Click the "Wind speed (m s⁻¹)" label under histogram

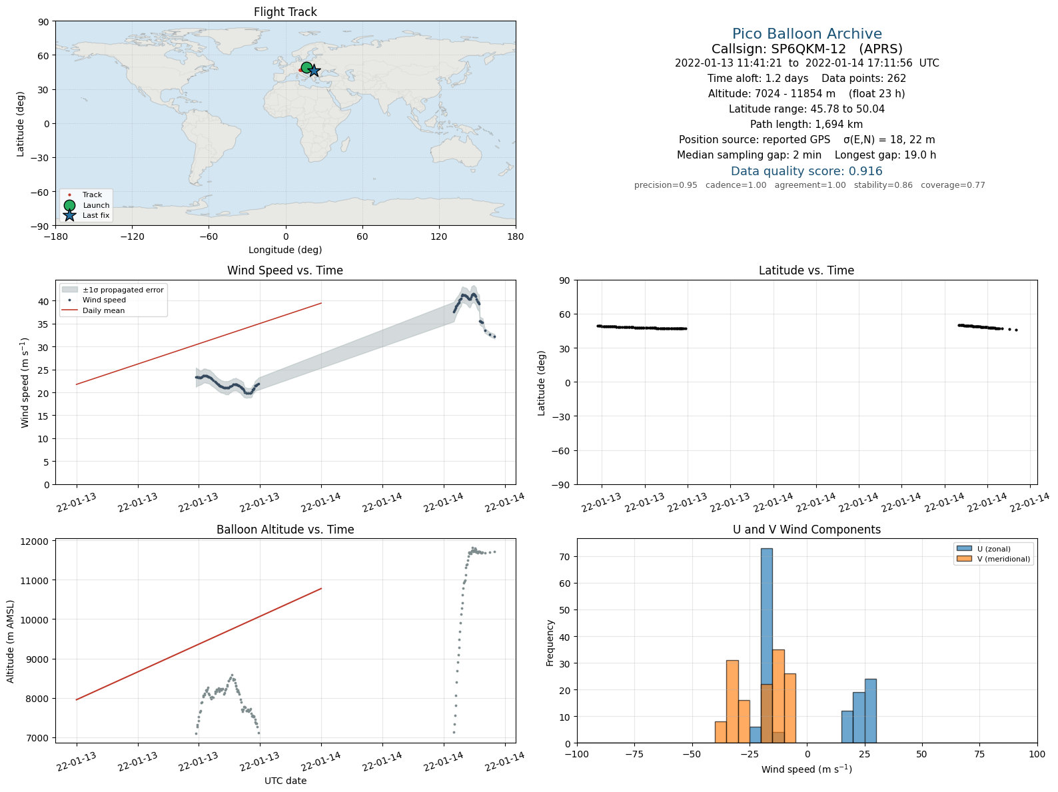click(x=807, y=769)
